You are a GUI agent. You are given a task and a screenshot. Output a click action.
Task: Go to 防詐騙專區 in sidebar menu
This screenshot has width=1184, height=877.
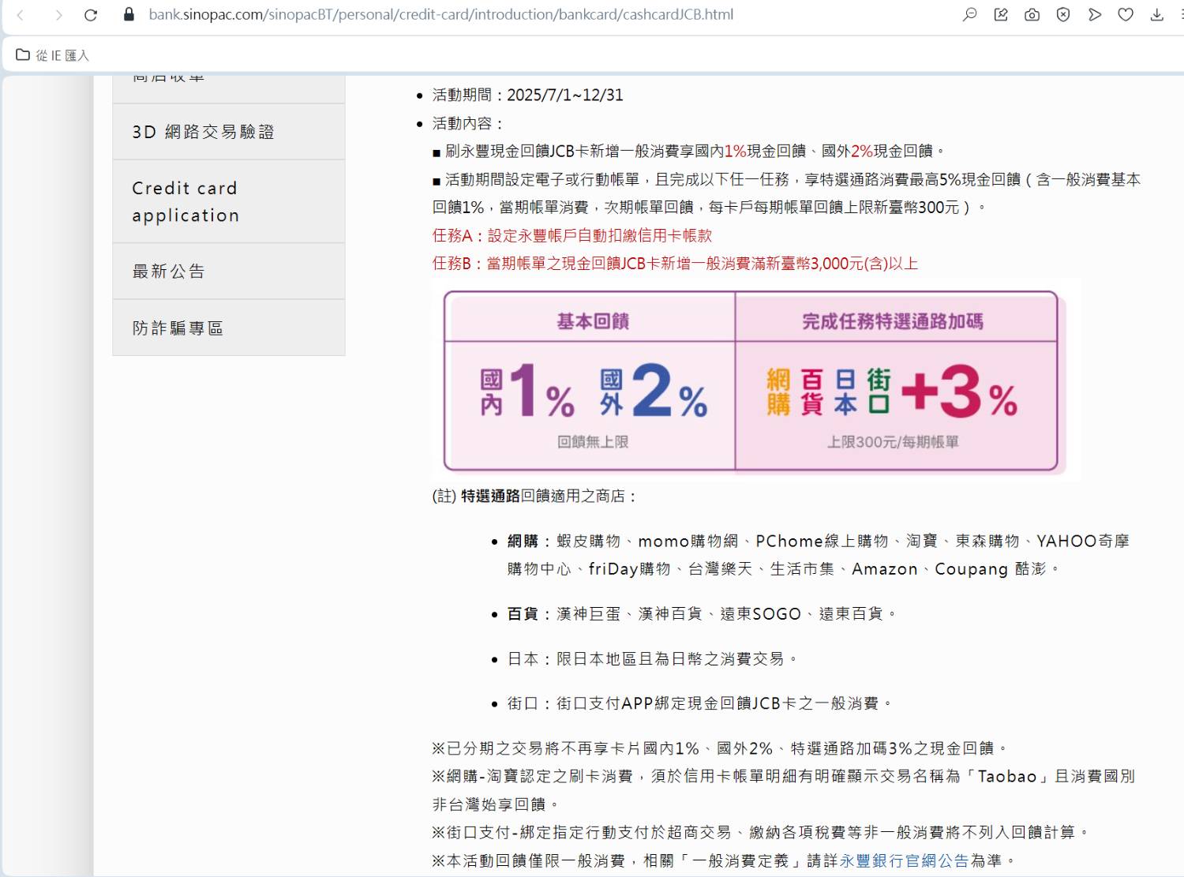[x=229, y=328]
